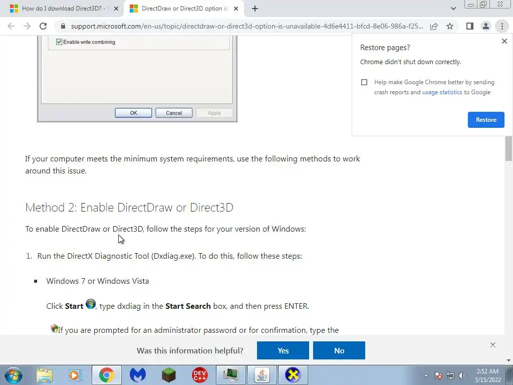Viewport: 513px width, 385px height.
Task: Open a new tab
Action: tap(255, 9)
